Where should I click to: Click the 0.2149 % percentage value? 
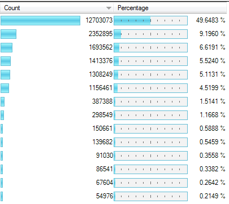point(212,196)
